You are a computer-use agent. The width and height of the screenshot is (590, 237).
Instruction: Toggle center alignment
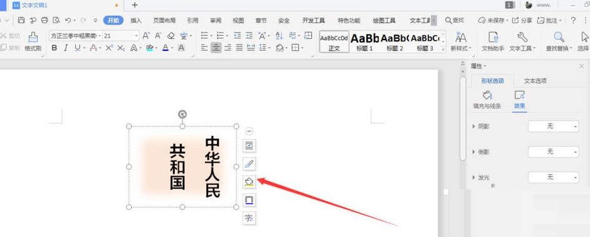coord(216,48)
